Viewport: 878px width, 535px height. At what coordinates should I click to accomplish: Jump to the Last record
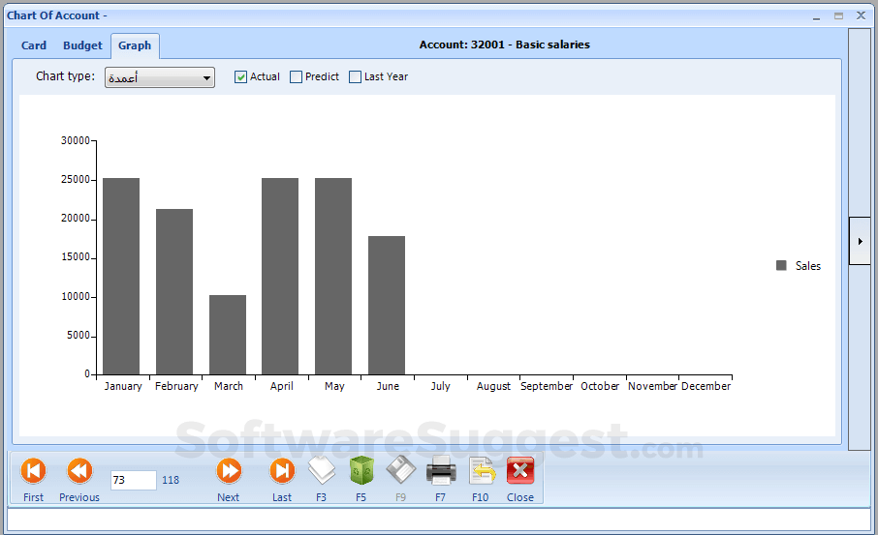point(282,471)
